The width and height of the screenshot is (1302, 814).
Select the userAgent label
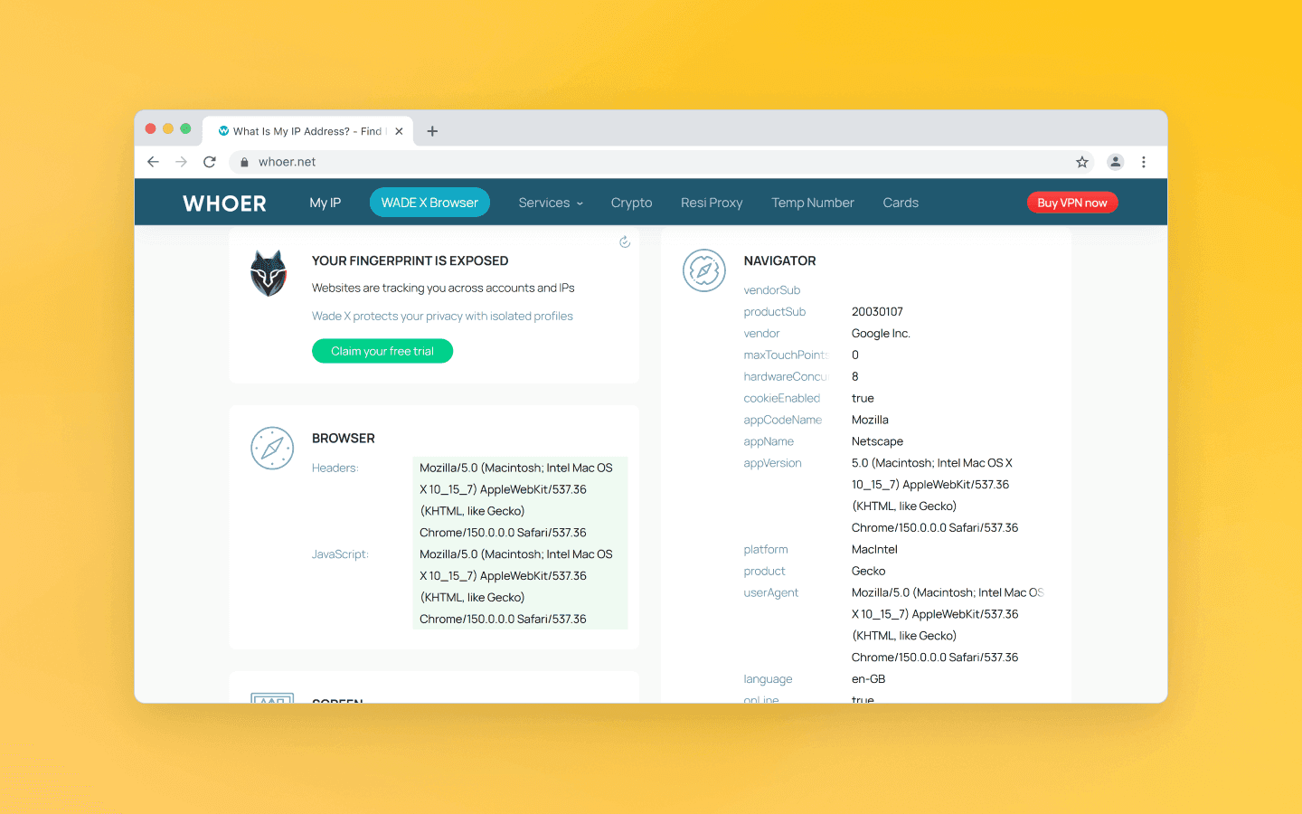771,593
